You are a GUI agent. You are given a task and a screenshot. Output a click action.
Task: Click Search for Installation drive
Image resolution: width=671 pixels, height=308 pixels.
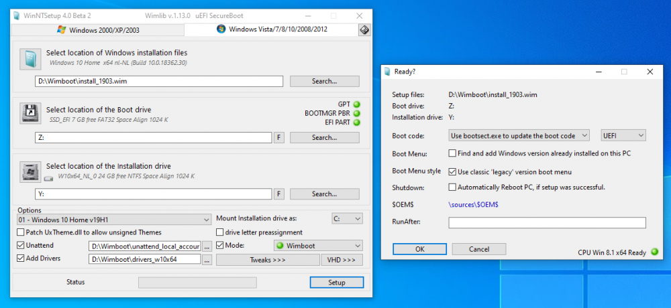point(324,194)
